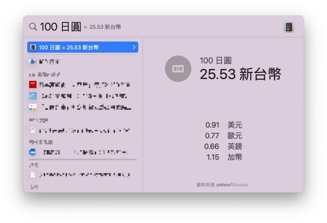Click the chevron on the selected result row
Image resolution: width=327 pixels, height=223 pixels.
point(134,47)
